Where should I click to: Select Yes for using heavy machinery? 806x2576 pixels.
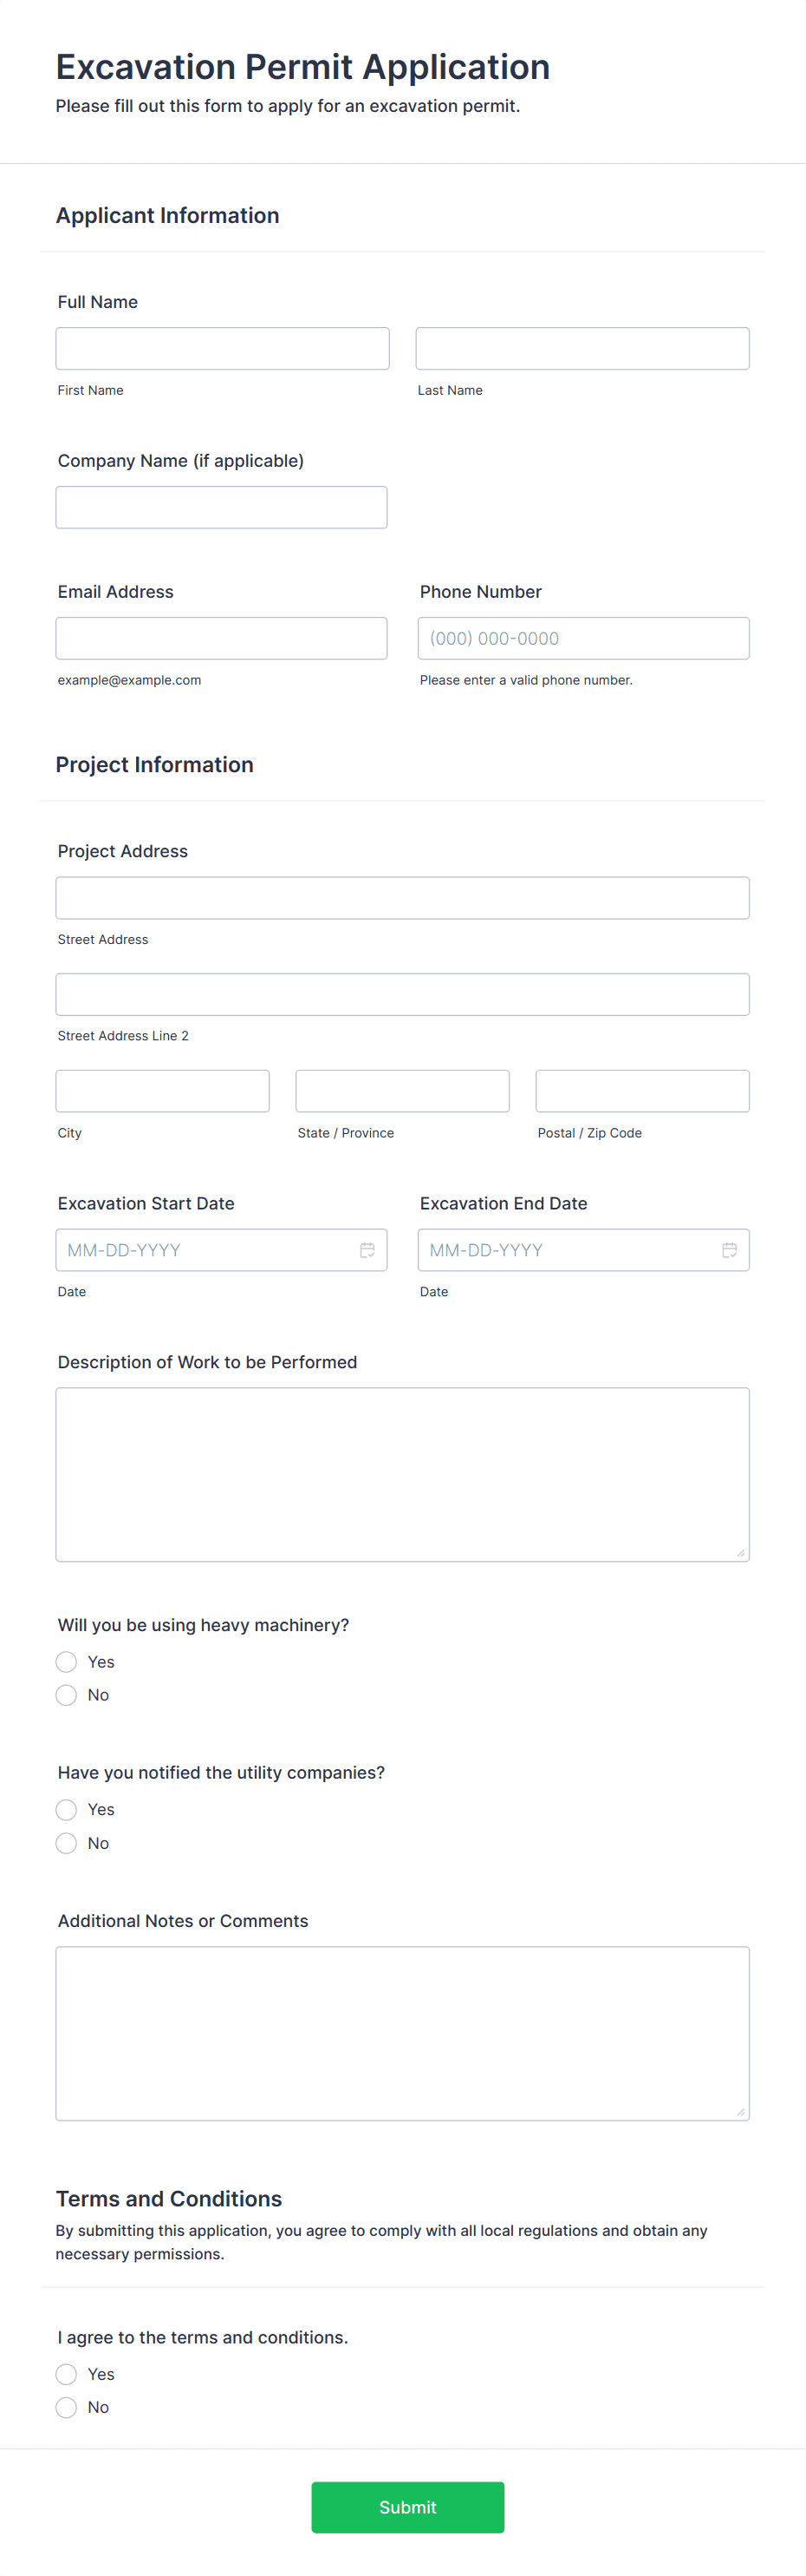click(x=66, y=1661)
